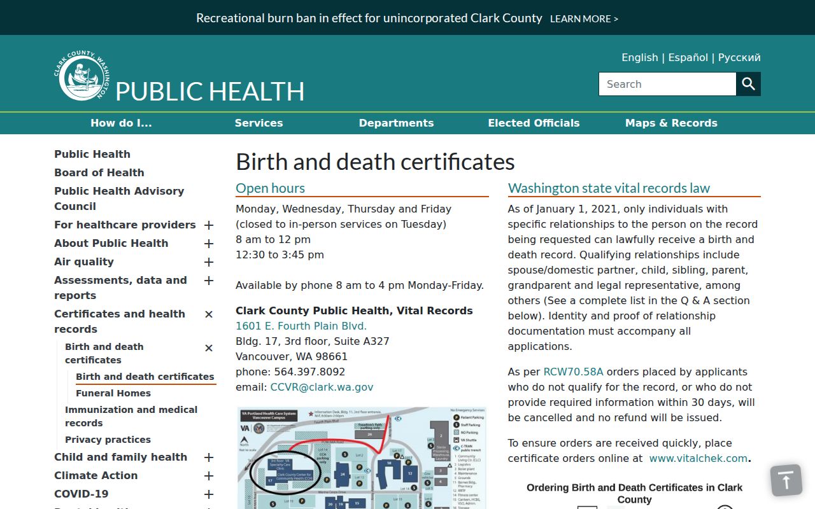Open the VA campus map image
Viewport: 815px width, 509px height.
coord(362,458)
